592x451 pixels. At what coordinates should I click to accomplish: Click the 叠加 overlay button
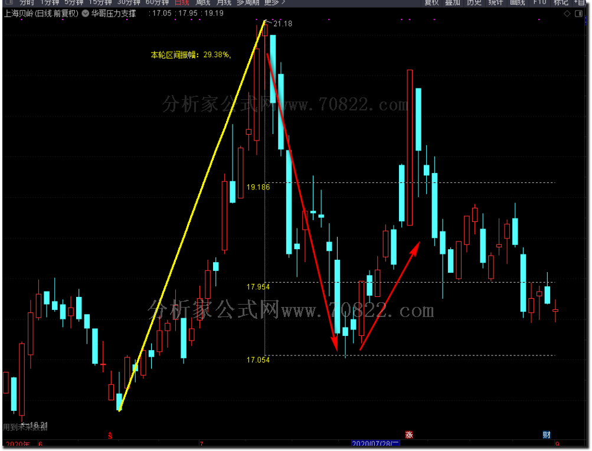tap(452, 2)
